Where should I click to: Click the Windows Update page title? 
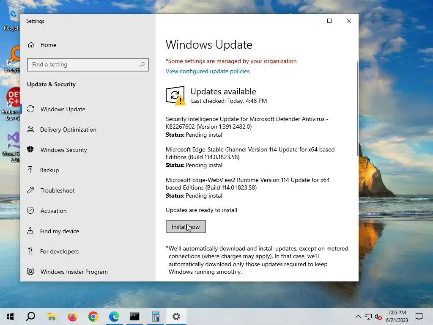(209, 44)
